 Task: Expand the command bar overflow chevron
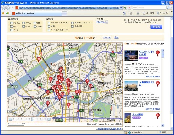pos(172,12)
